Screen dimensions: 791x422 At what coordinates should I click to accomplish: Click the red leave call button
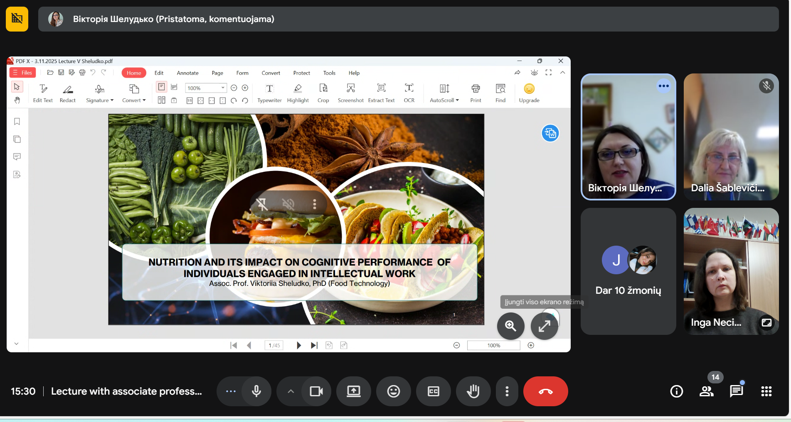click(x=545, y=391)
